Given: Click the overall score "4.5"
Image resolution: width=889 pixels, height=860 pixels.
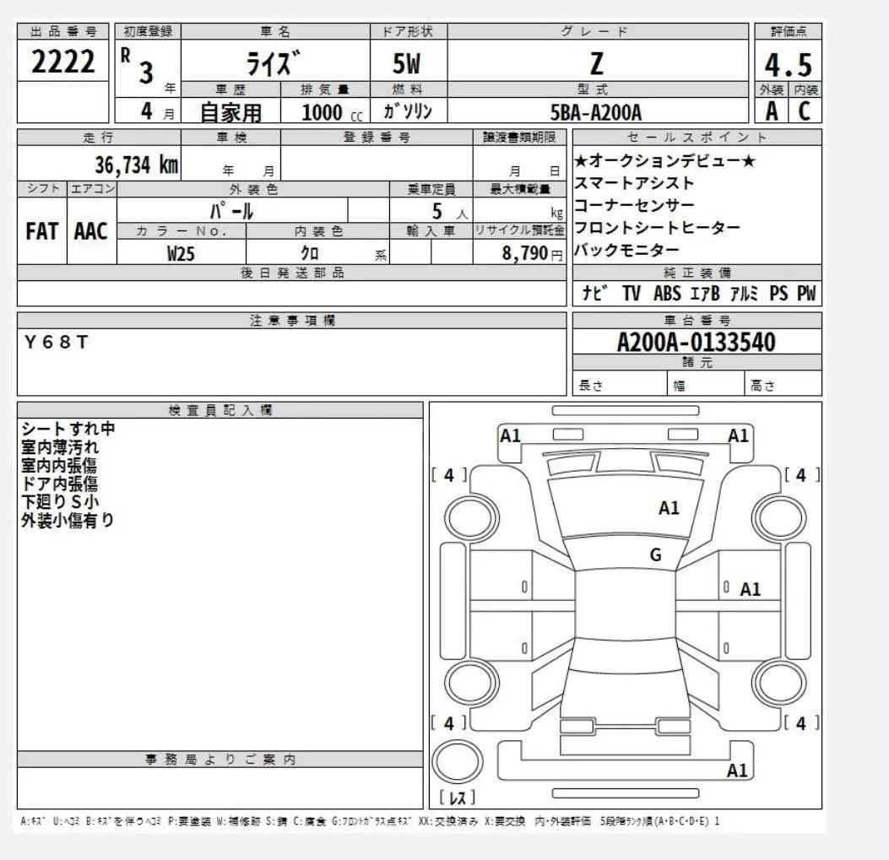Looking at the screenshot, I should pyautogui.click(x=788, y=65).
